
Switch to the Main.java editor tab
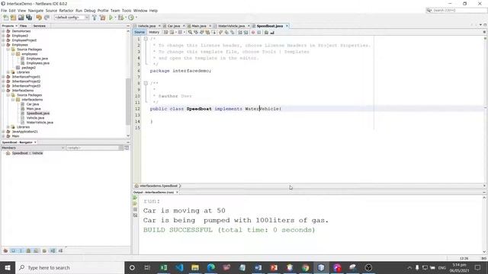(198, 26)
